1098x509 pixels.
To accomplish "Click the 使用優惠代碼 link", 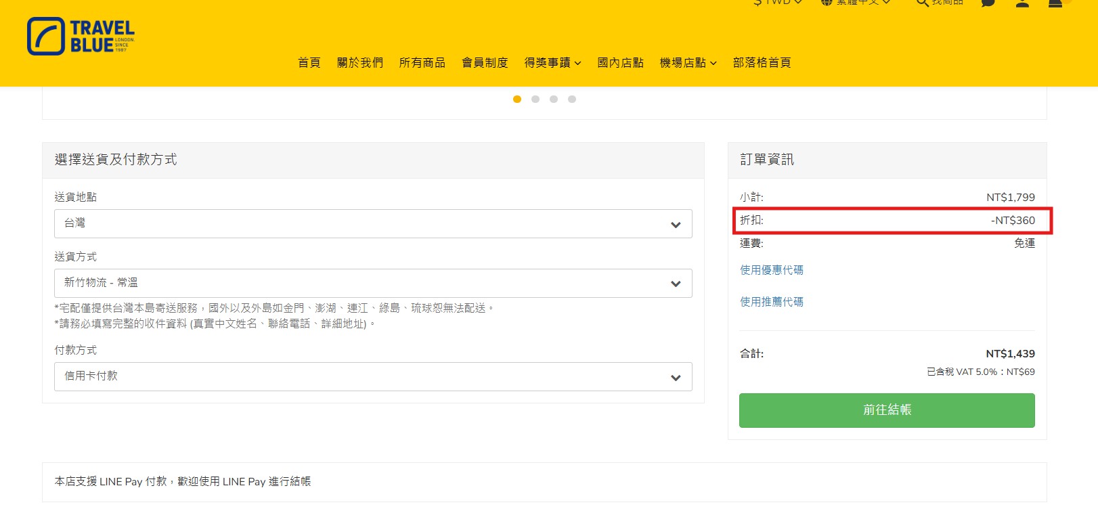I will [x=772, y=270].
